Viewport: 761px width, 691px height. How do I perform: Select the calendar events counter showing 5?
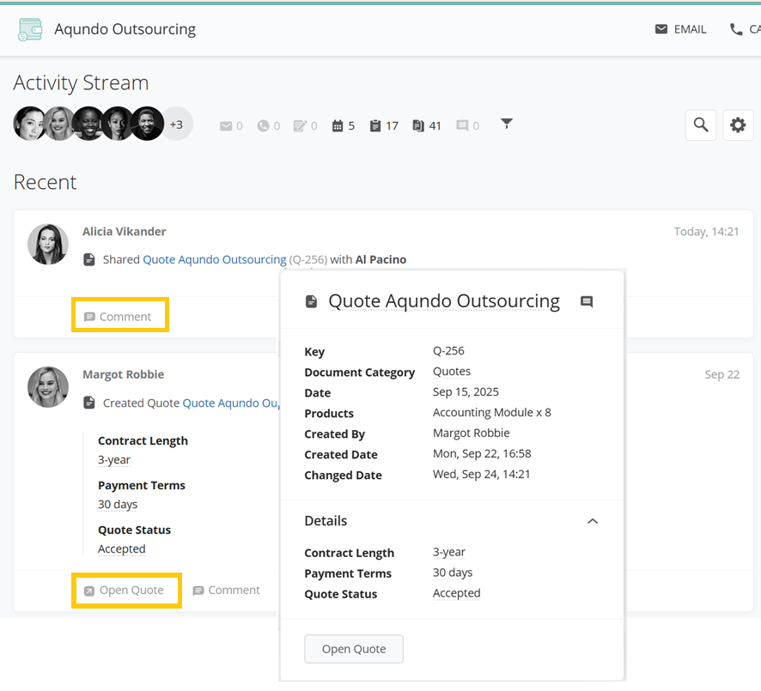tap(338, 126)
